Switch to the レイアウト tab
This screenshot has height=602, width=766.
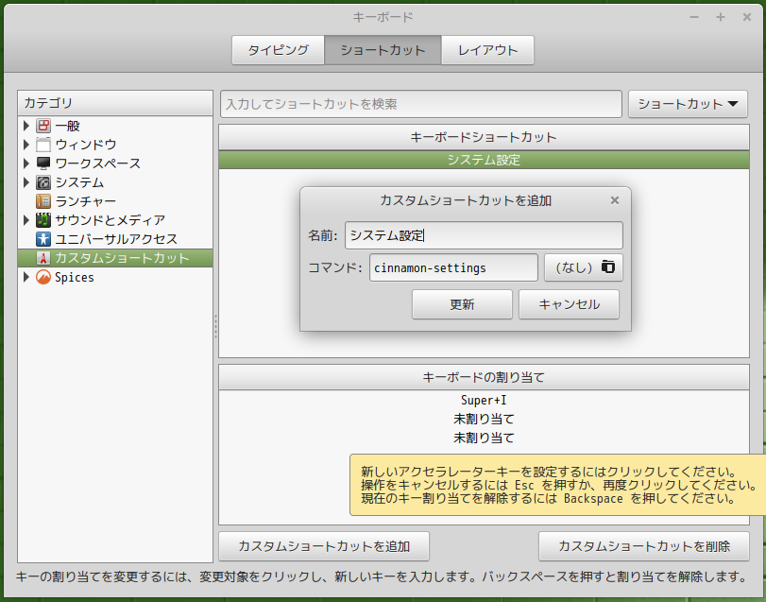(487, 50)
